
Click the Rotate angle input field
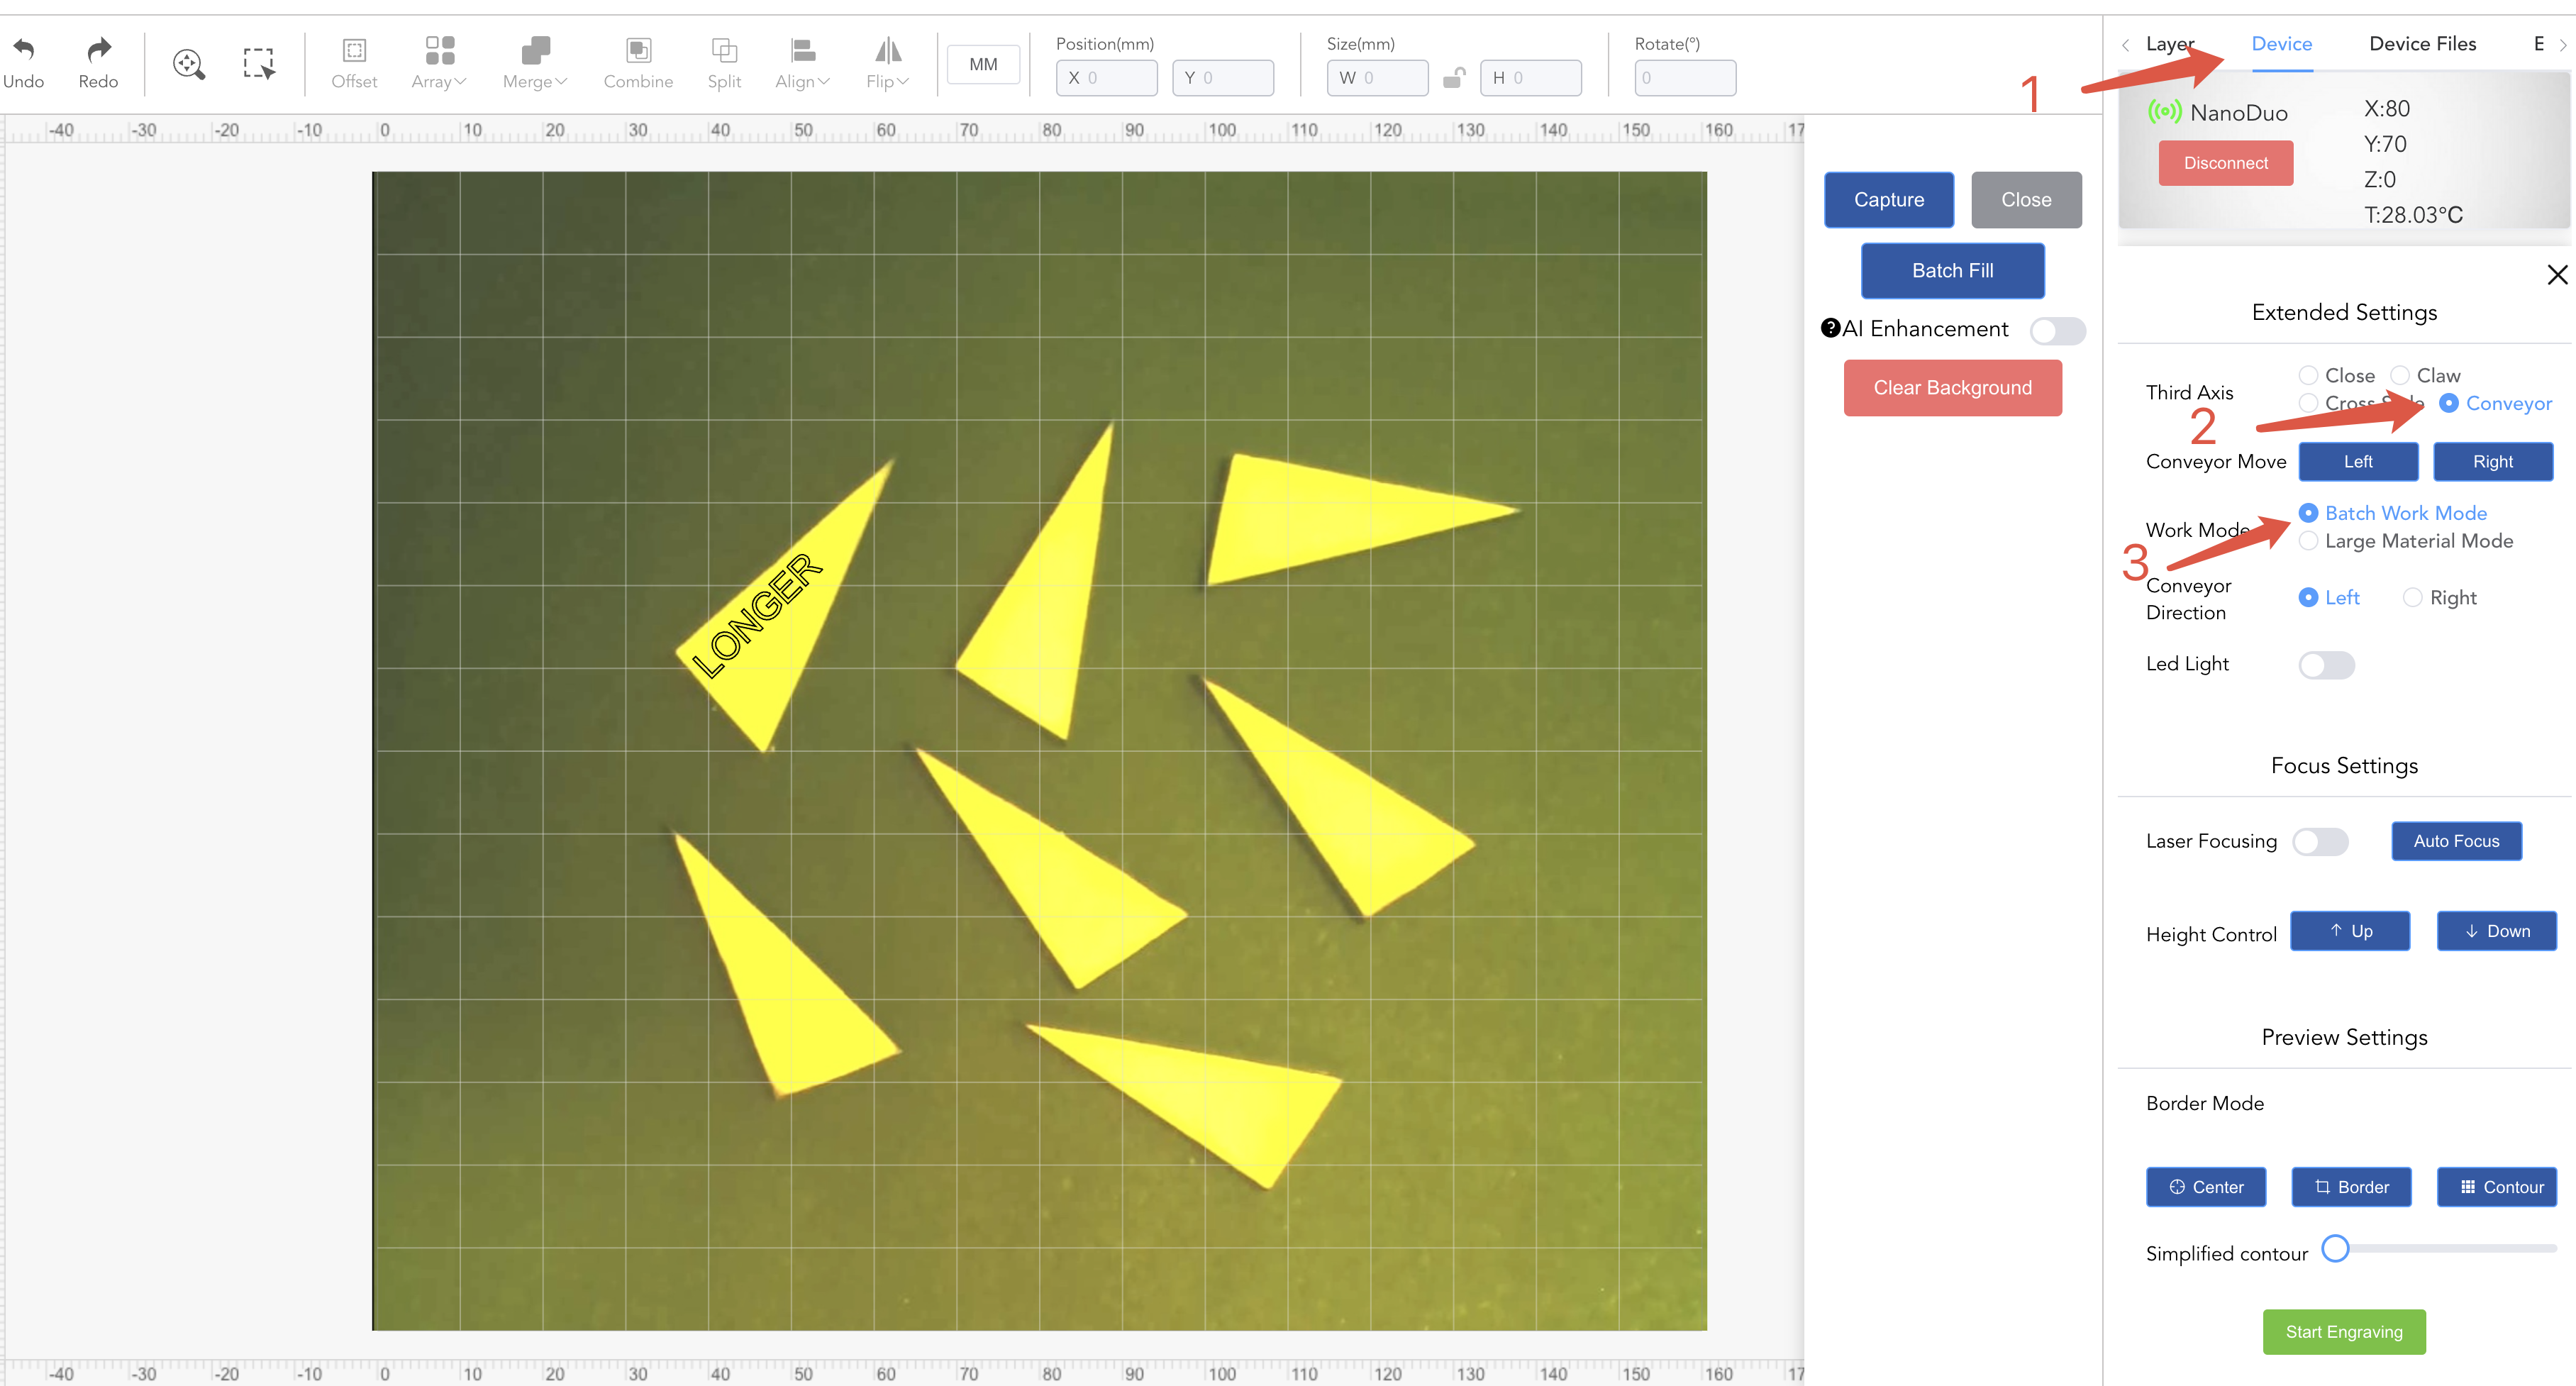pos(1685,78)
